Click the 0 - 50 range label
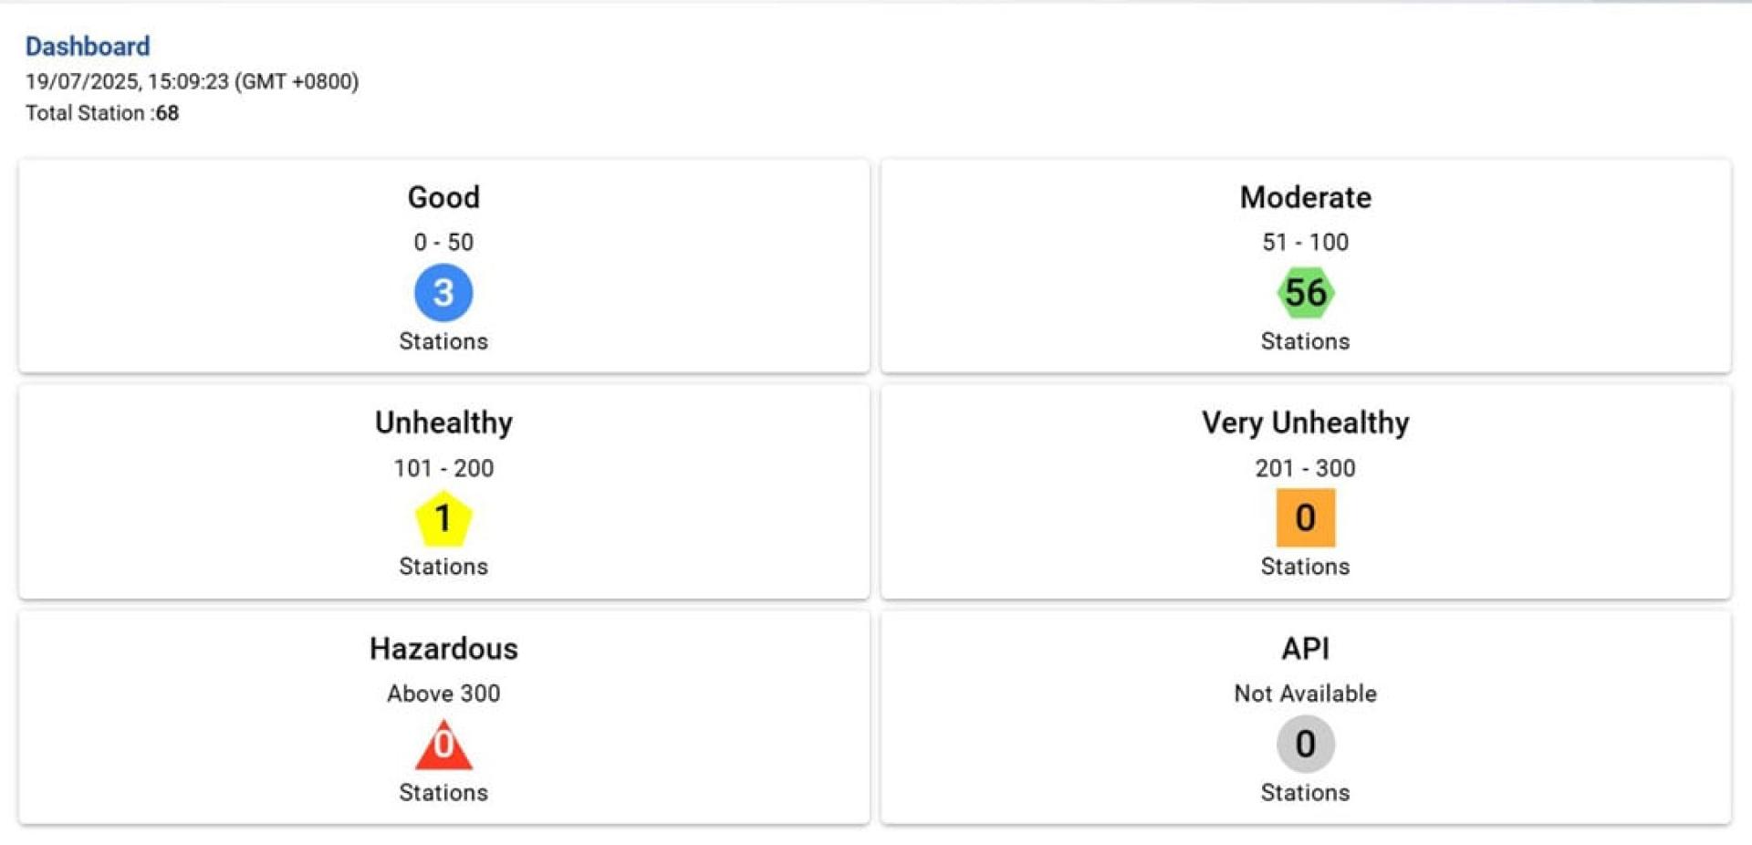1752x845 pixels. pos(443,242)
